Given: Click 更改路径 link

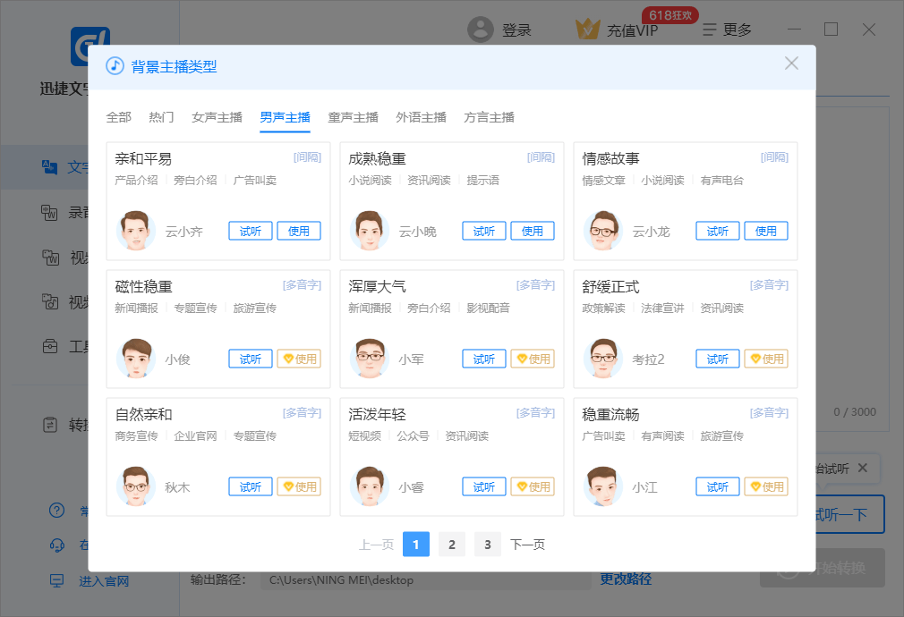Looking at the screenshot, I should (626, 579).
